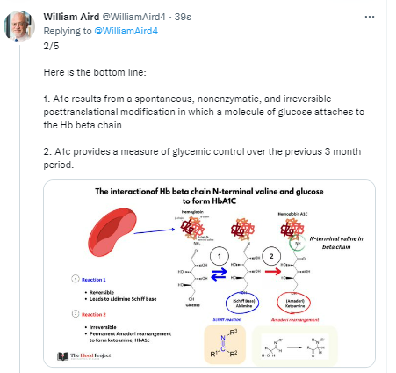Select the Amadori rearrangement structure box
The image size is (396, 373).
pos(294,346)
